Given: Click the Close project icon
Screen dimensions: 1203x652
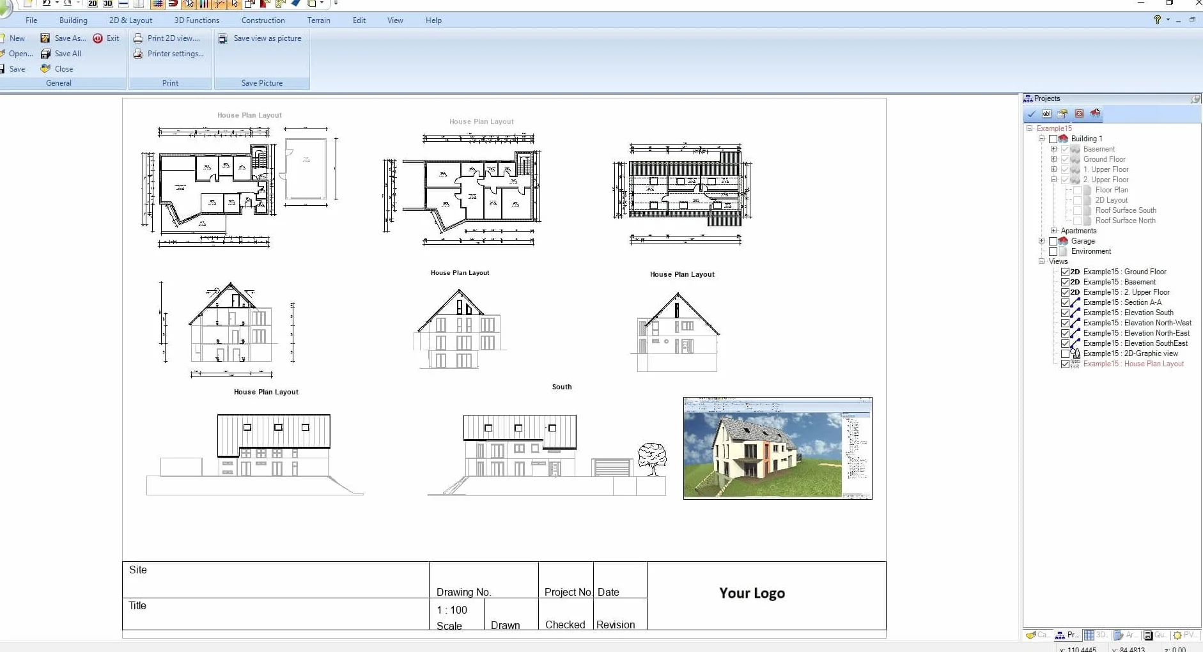Looking at the screenshot, I should tap(45, 69).
